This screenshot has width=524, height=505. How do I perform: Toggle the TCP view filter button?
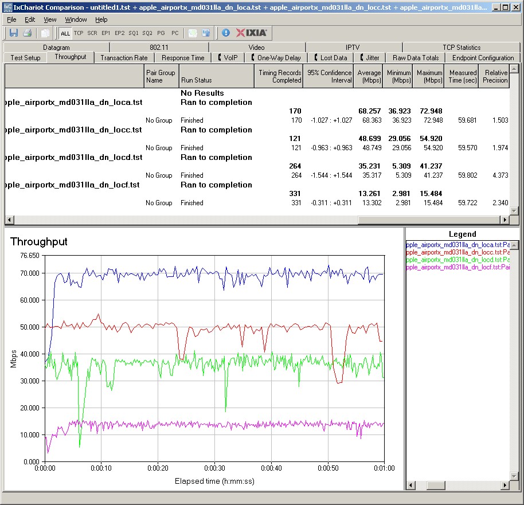pos(79,33)
